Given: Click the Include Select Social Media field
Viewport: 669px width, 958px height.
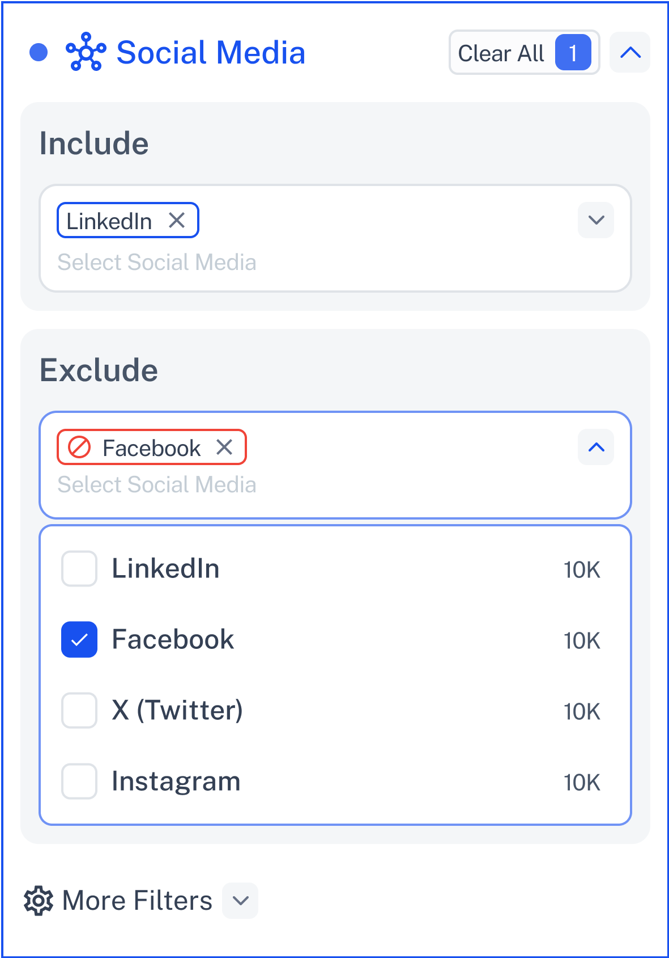Looking at the screenshot, I should [335, 238].
